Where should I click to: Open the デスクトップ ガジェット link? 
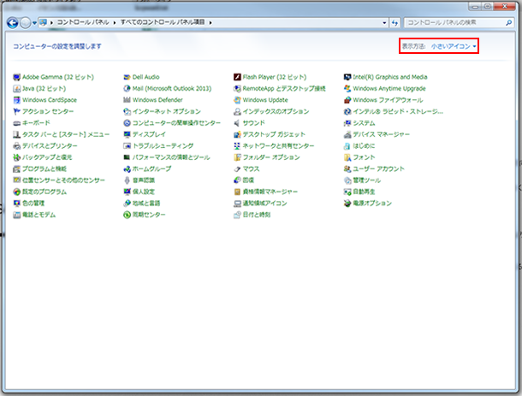click(274, 134)
